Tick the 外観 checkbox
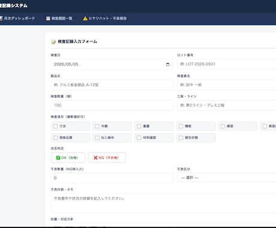This screenshot has width=276, height=228. point(97,126)
